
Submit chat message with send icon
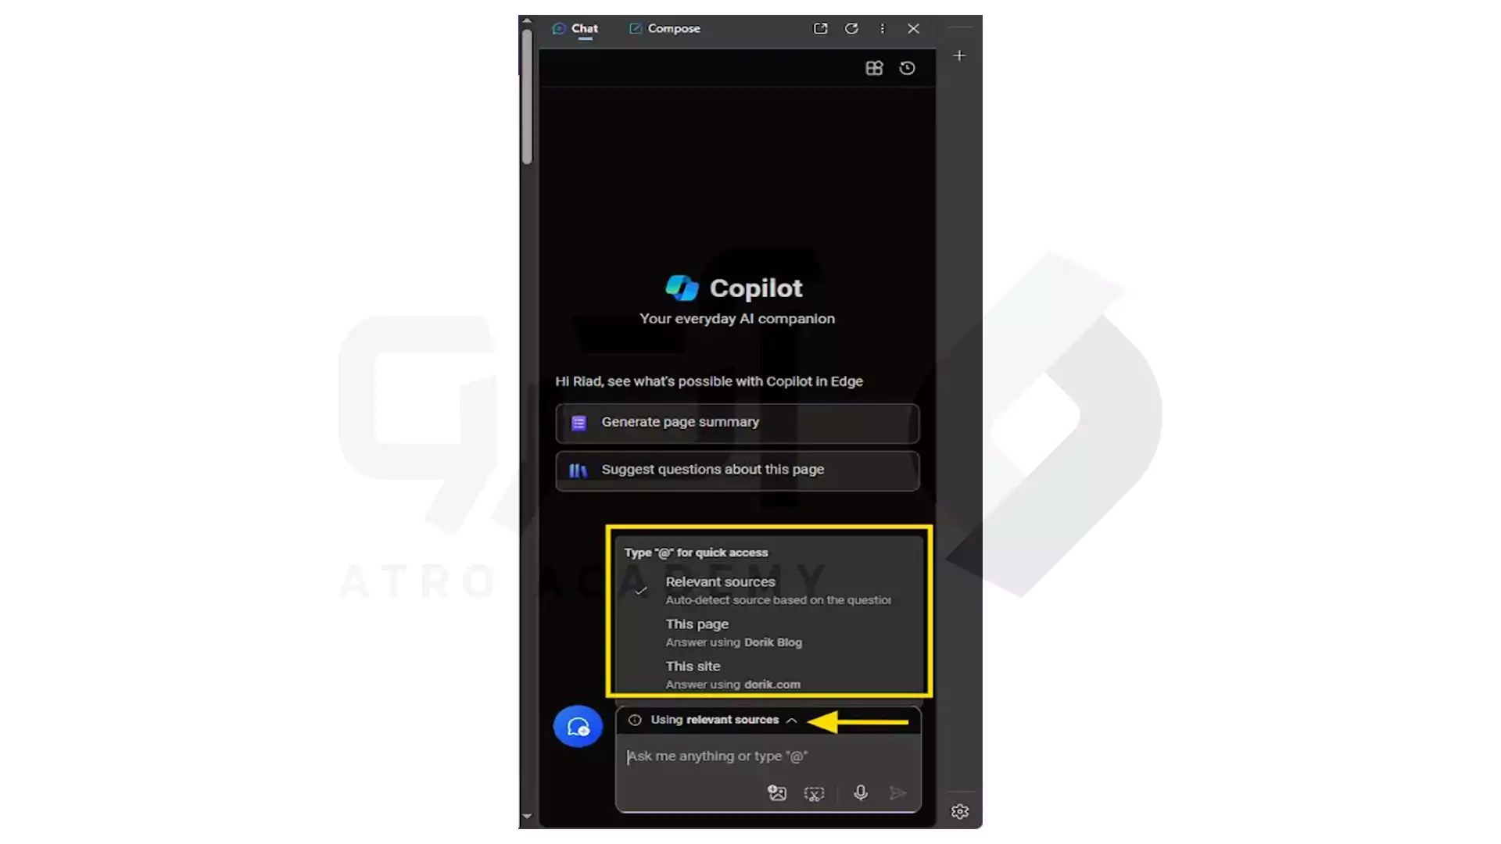pos(898,792)
